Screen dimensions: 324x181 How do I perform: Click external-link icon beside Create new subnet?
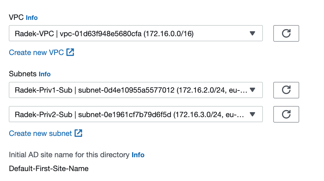tap(79, 133)
